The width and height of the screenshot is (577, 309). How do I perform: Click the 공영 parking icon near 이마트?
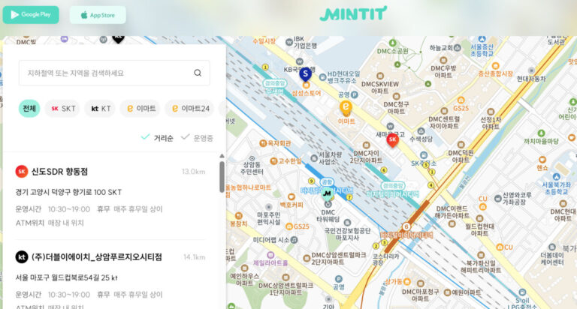point(354,94)
